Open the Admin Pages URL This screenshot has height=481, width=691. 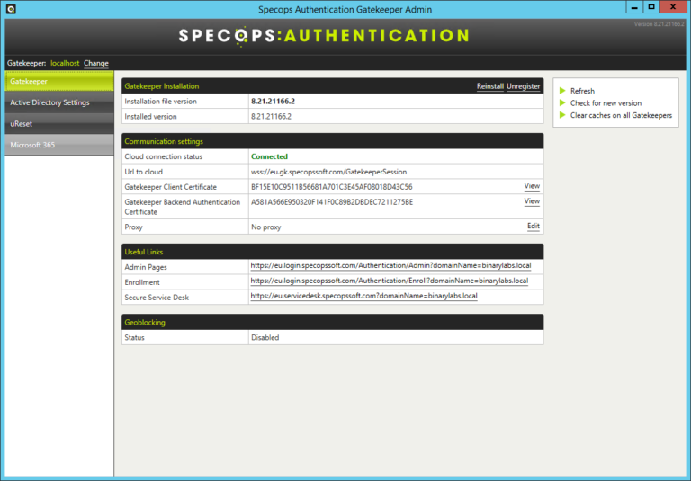(x=390, y=265)
